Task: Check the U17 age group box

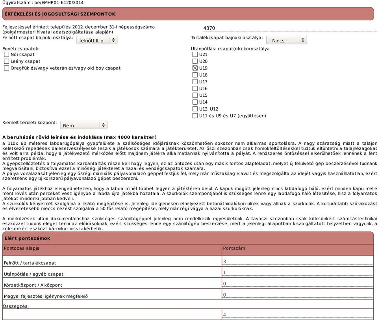Action: (x=195, y=82)
